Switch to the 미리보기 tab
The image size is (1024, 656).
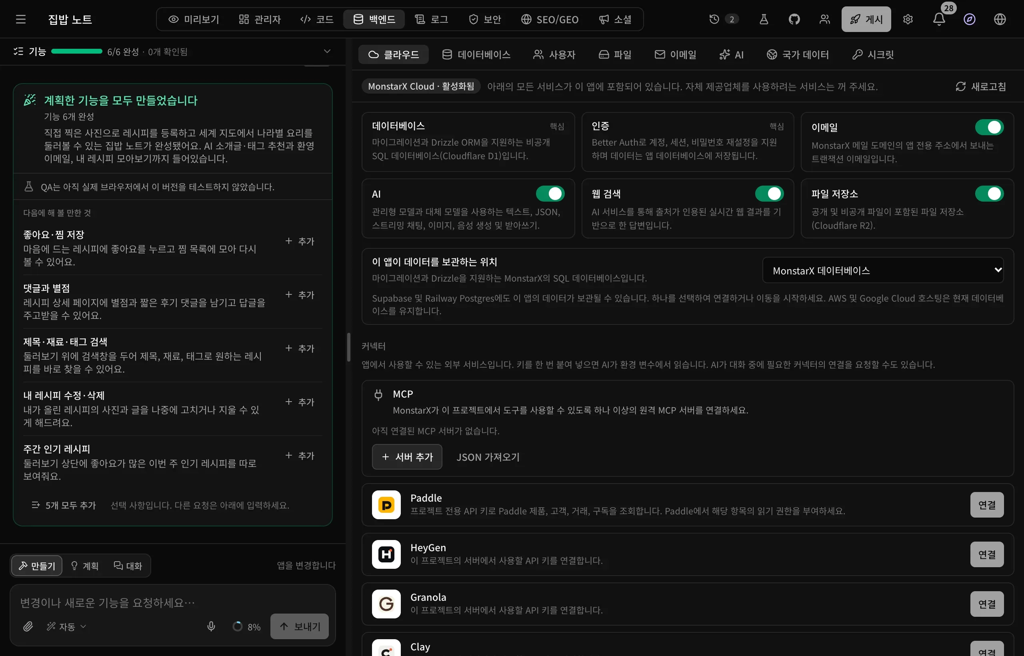[194, 19]
